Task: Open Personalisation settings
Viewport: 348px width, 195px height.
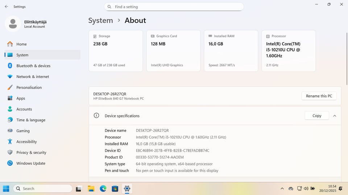Action: click(x=42, y=87)
